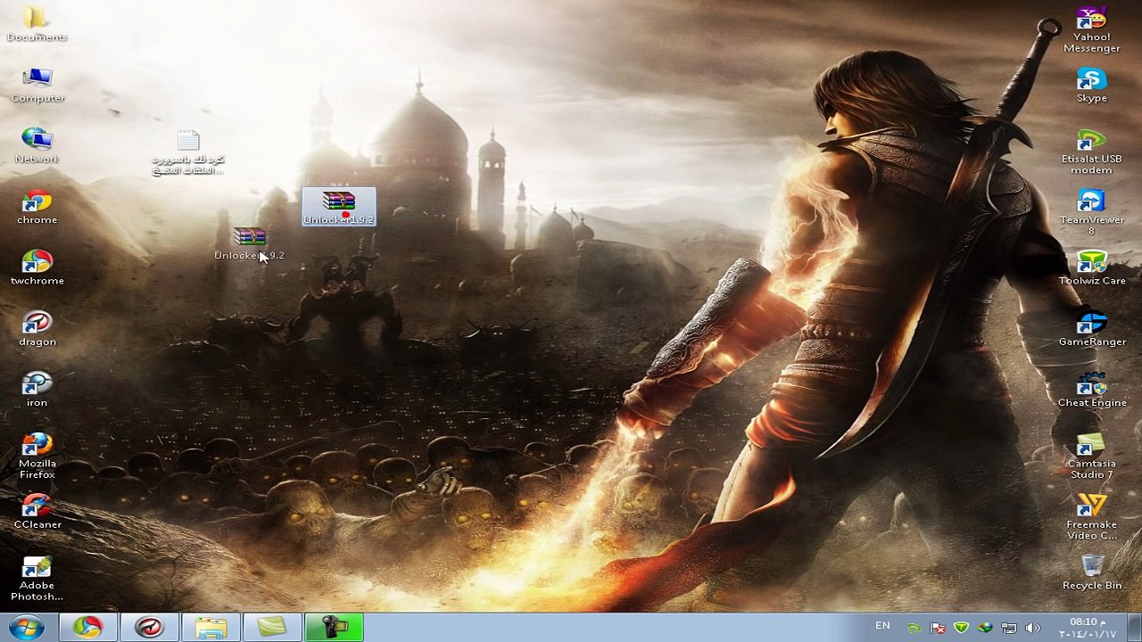1142x642 pixels.
Task: Launch the Cheat Engine desktop shortcut
Action: (1092, 390)
